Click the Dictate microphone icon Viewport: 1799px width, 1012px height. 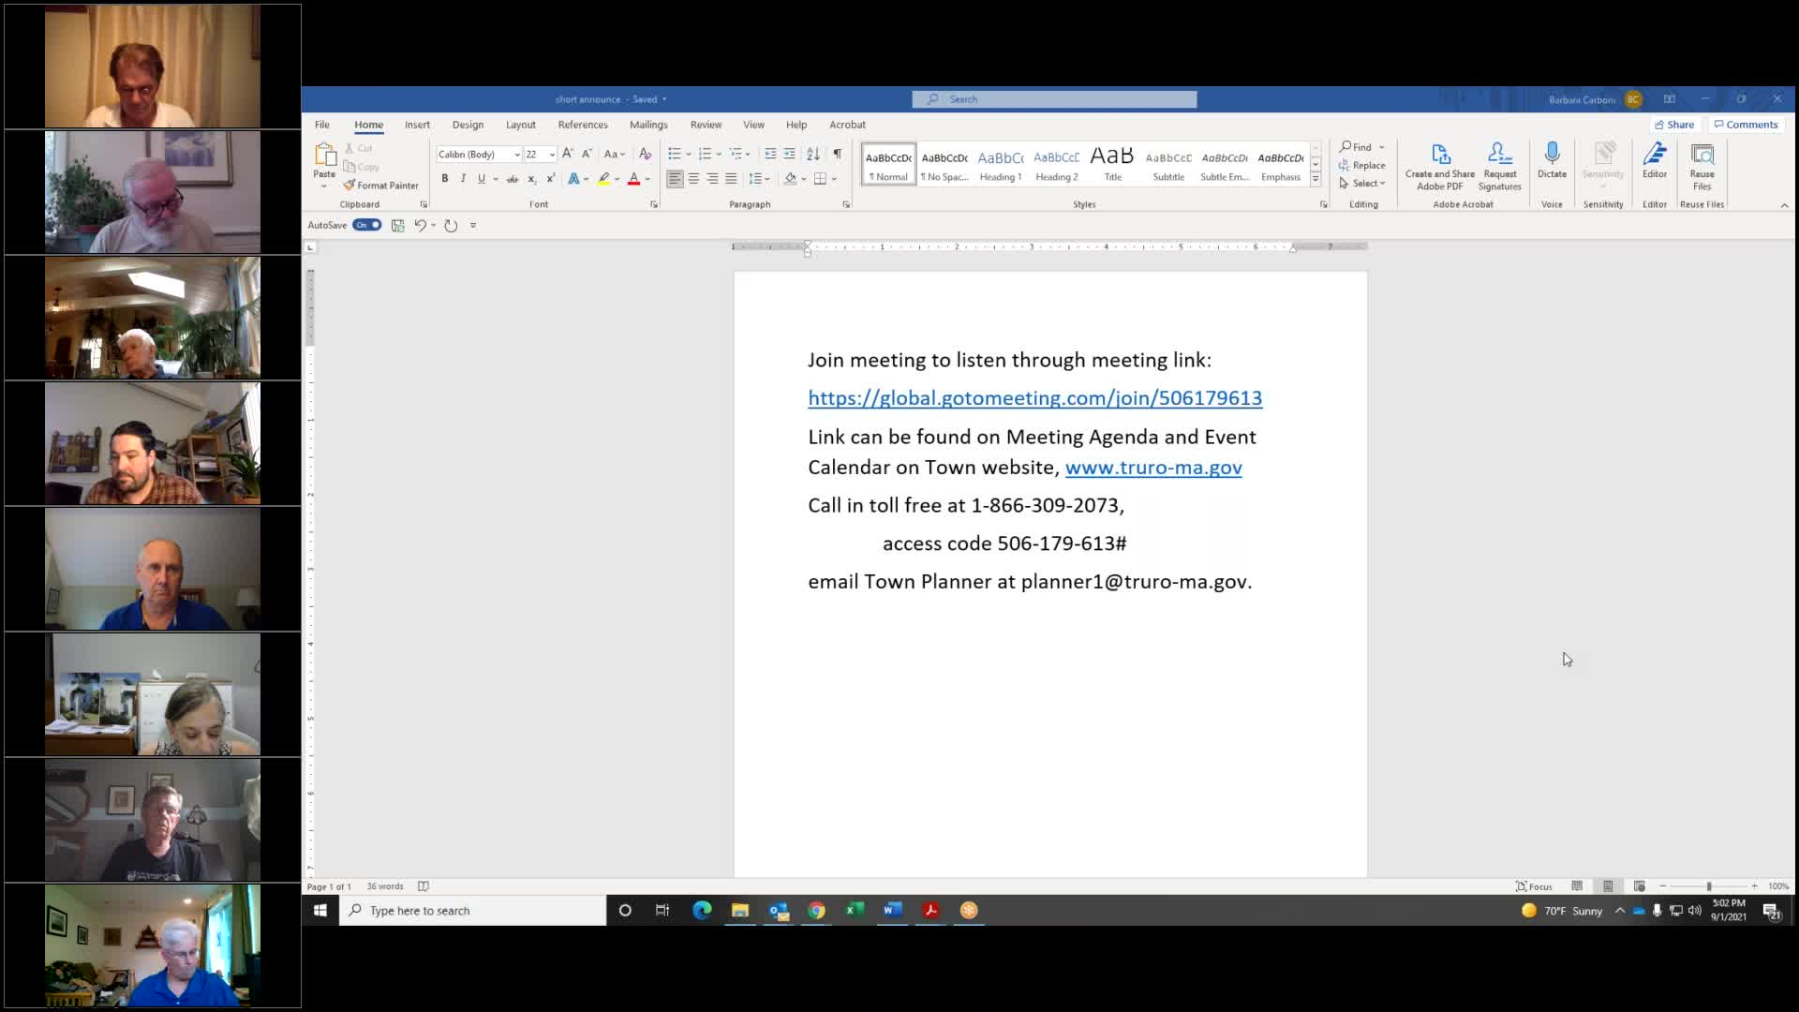[x=1552, y=156]
